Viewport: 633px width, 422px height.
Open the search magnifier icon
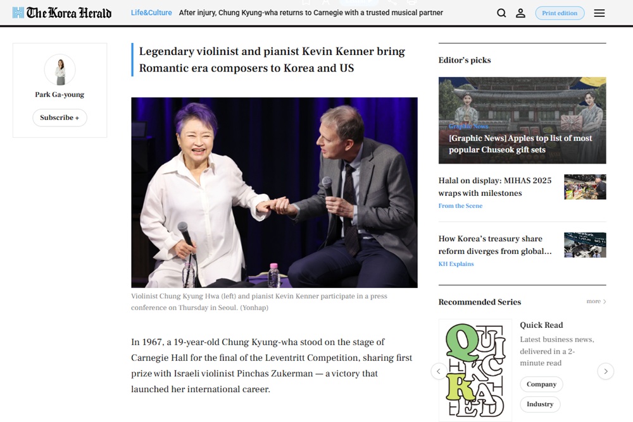point(501,13)
